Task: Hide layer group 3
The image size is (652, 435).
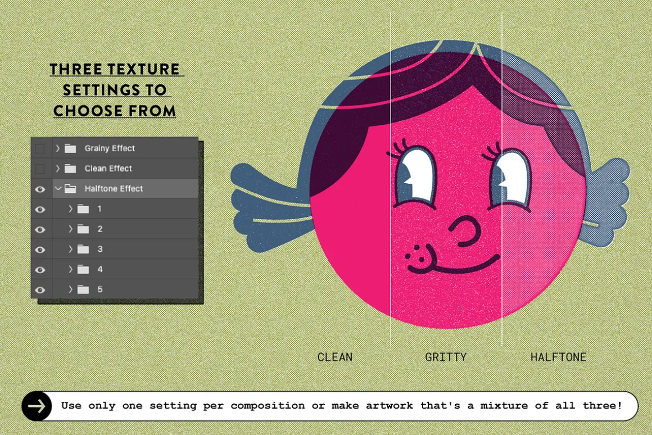Action: tap(40, 250)
